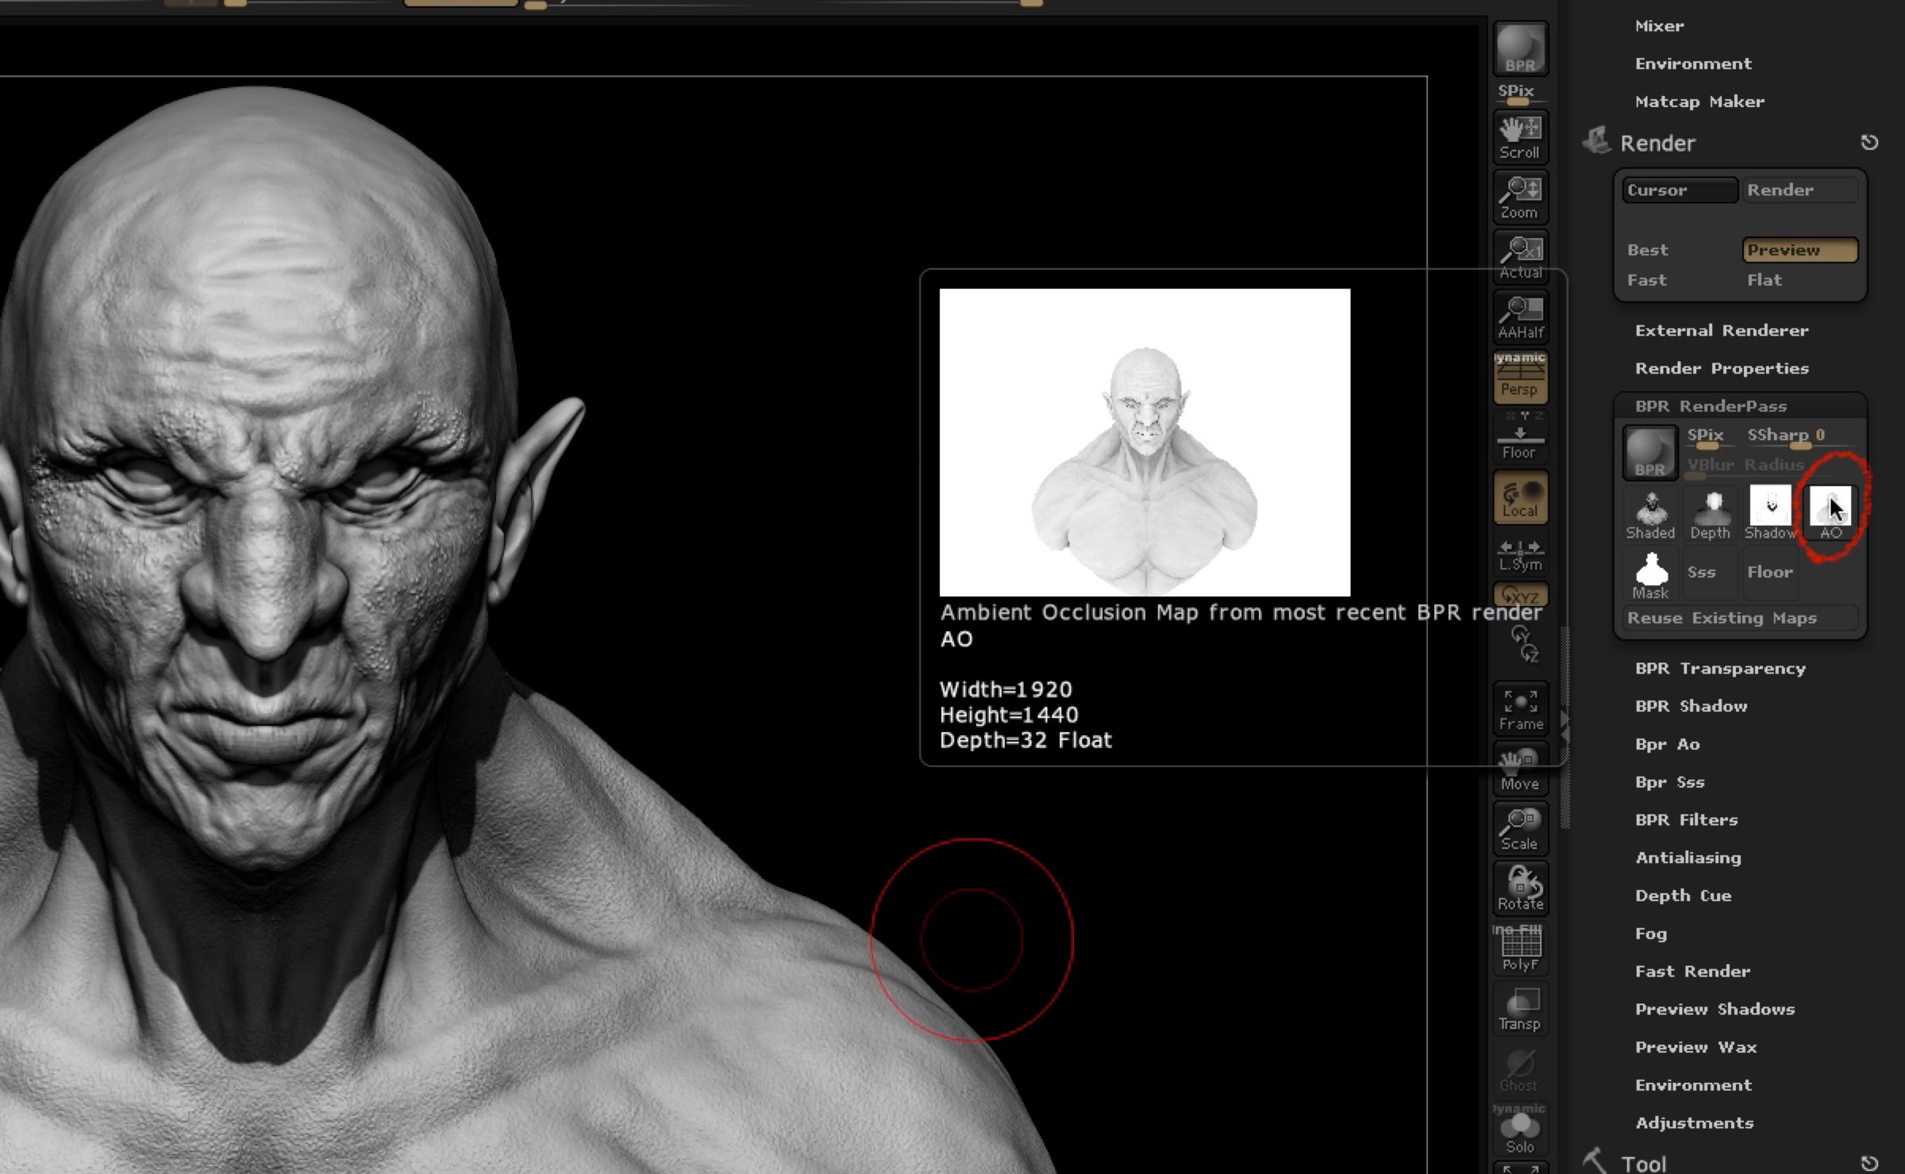Open the Tool palette header
The image size is (1905, 1174).
point(1643,1163)
